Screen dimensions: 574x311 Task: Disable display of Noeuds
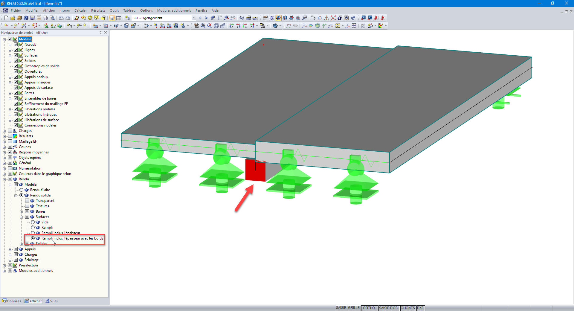[16, 44]
